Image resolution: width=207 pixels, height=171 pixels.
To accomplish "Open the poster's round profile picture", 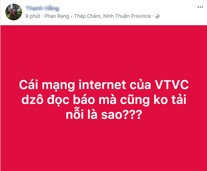I will [x=14, y=12].
